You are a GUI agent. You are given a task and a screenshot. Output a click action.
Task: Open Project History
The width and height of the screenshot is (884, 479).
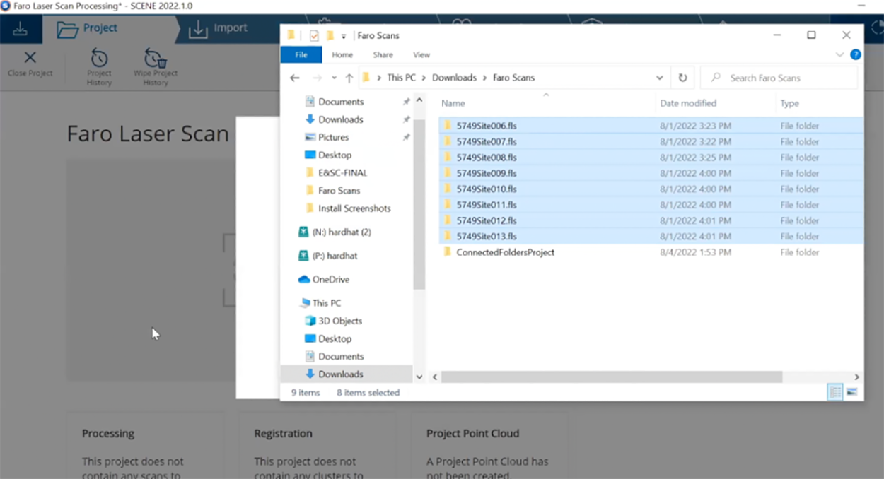coord(99,59)
